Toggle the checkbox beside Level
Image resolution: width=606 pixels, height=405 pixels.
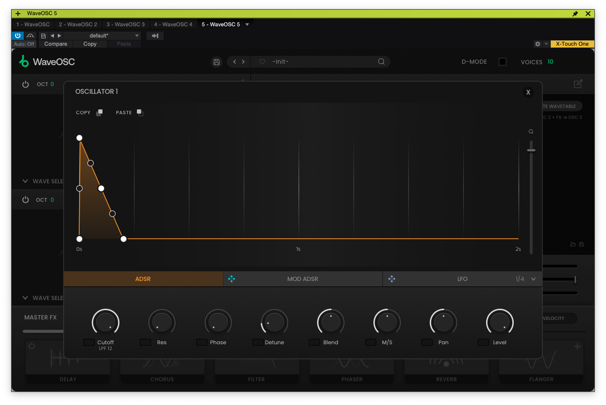click(x=483, y=342)
